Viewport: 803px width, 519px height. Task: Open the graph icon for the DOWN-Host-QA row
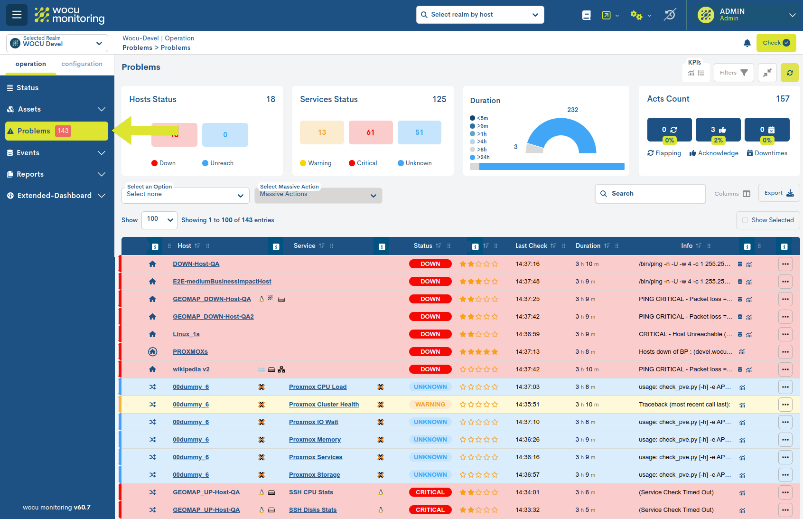click(x=749, y=264)
